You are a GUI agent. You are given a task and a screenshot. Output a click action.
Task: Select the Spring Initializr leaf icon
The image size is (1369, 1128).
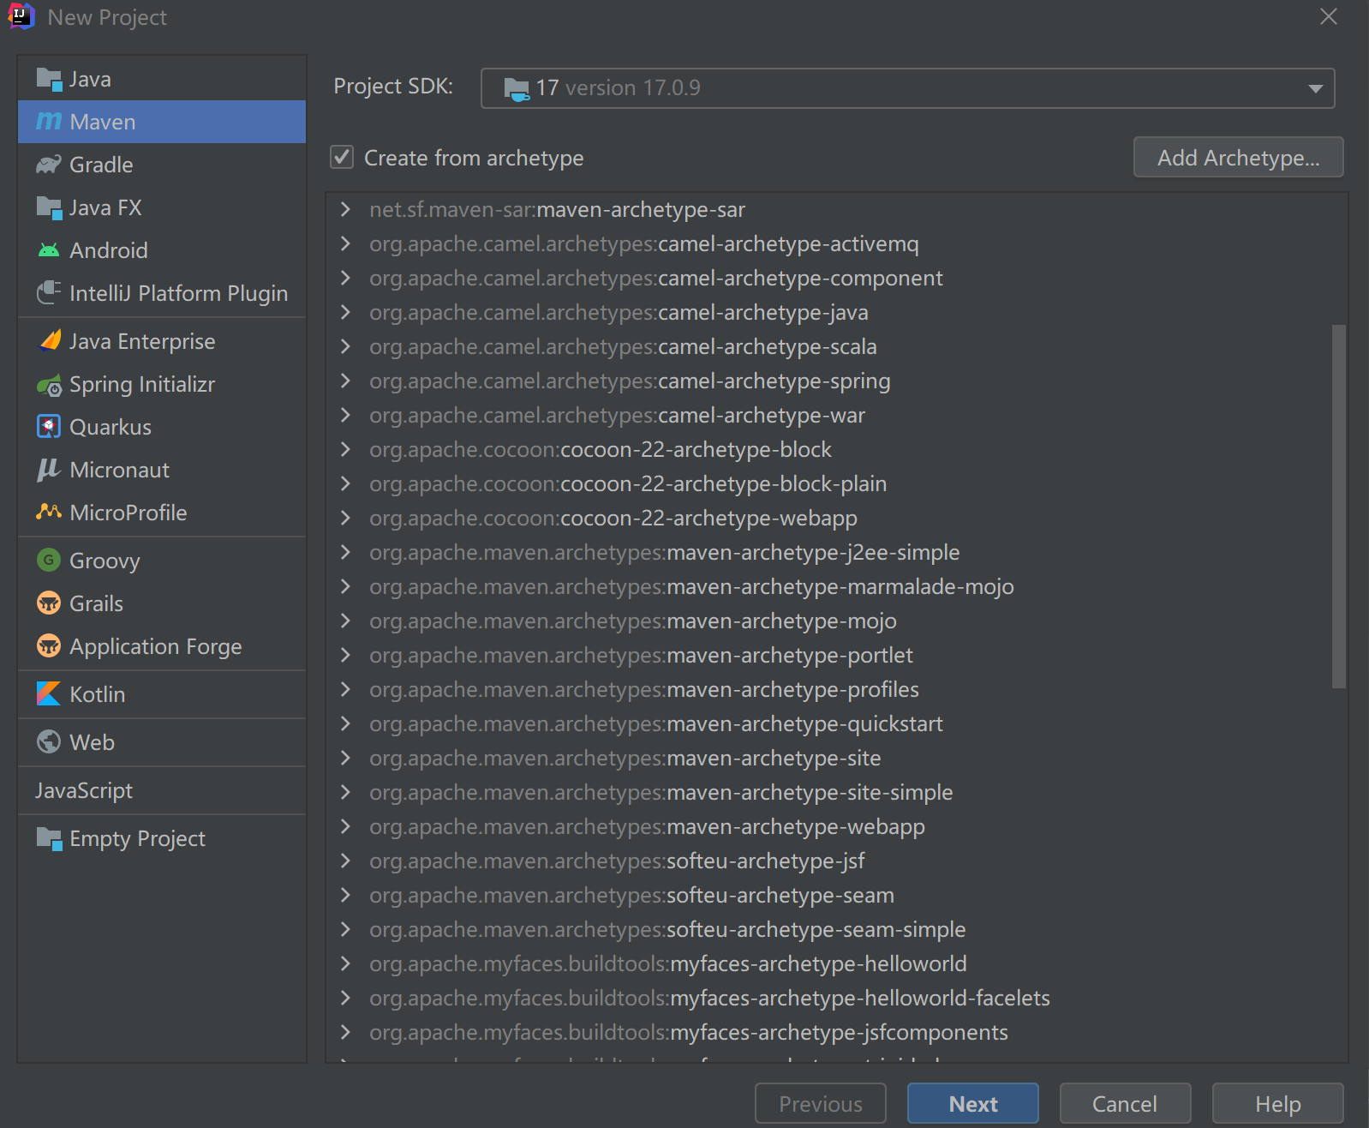coord(49,385)
